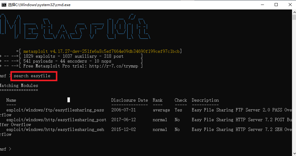Click the scrollbar up arrow
The height and width of the screenshot is (156, 296).
click(294, 12)
